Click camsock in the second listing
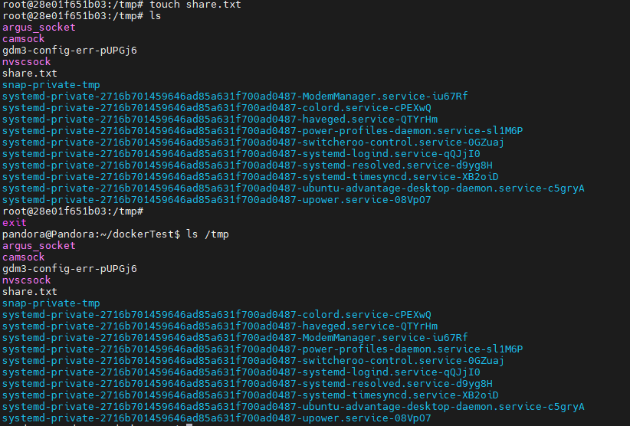Screen dimensions: 630x426 [23, 257]
